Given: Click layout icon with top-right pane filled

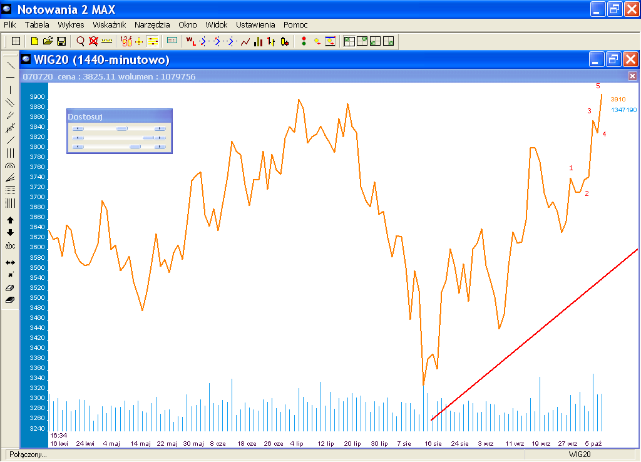Looking at the screenshot, I should [362, 41].
